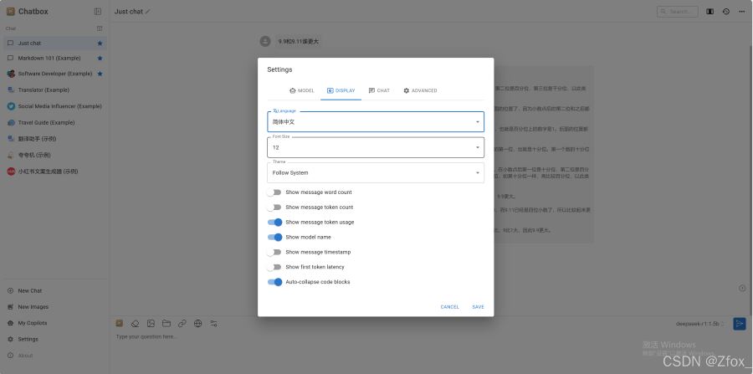The width and height of the screenshot is (753, 374).
Task: Click the globe web browsing icon
Action: click(x=197, y=323)
